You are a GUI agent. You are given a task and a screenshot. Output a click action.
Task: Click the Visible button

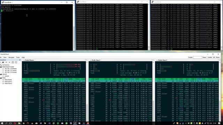pyautogui.click(x=210, y=57)
